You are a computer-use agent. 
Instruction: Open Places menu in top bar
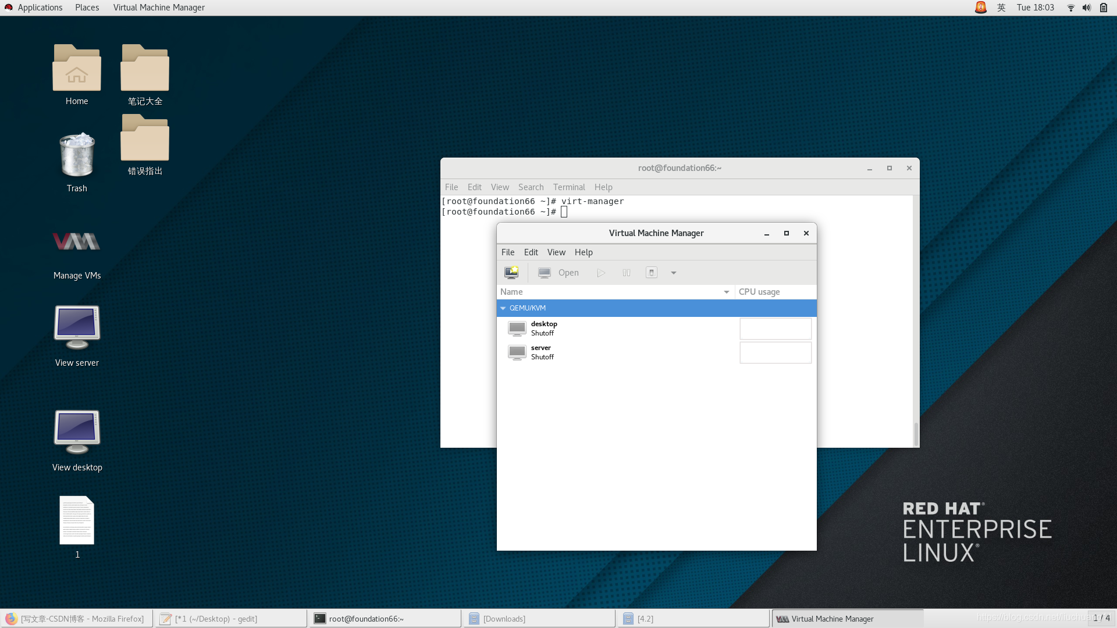tap(87, 8)
